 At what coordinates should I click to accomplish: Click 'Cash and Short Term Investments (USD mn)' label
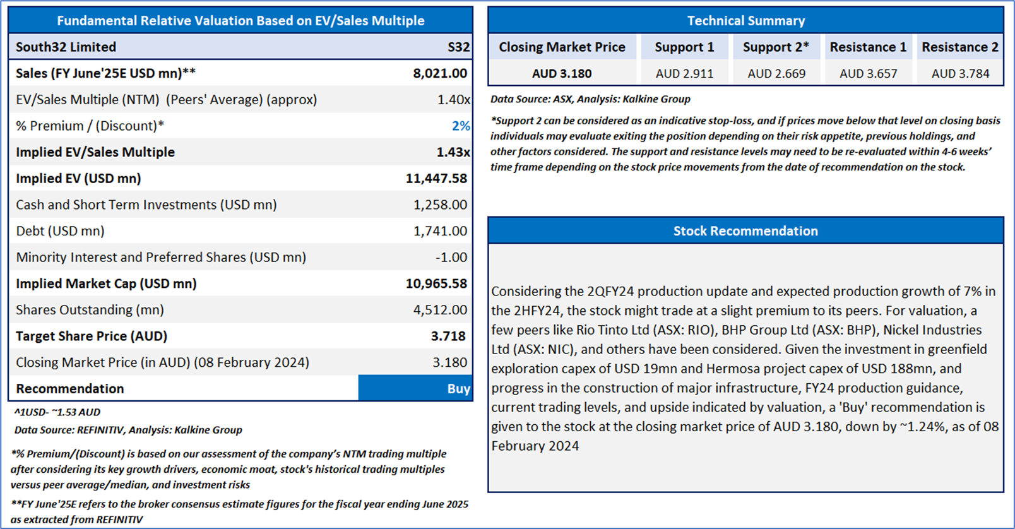[146, 205]
